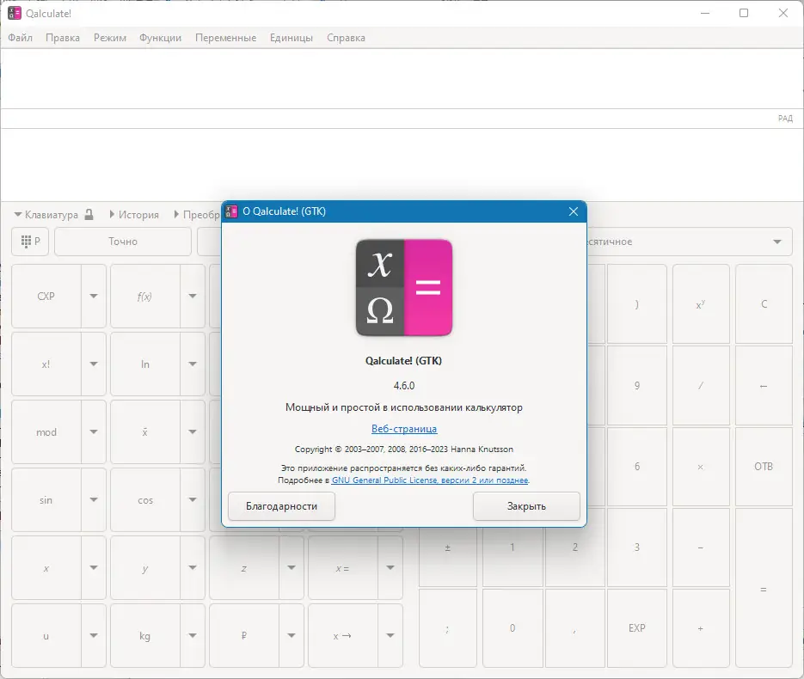Screen dimensions: 804x679
Task: Click the kg unit button
Action: 145,636
